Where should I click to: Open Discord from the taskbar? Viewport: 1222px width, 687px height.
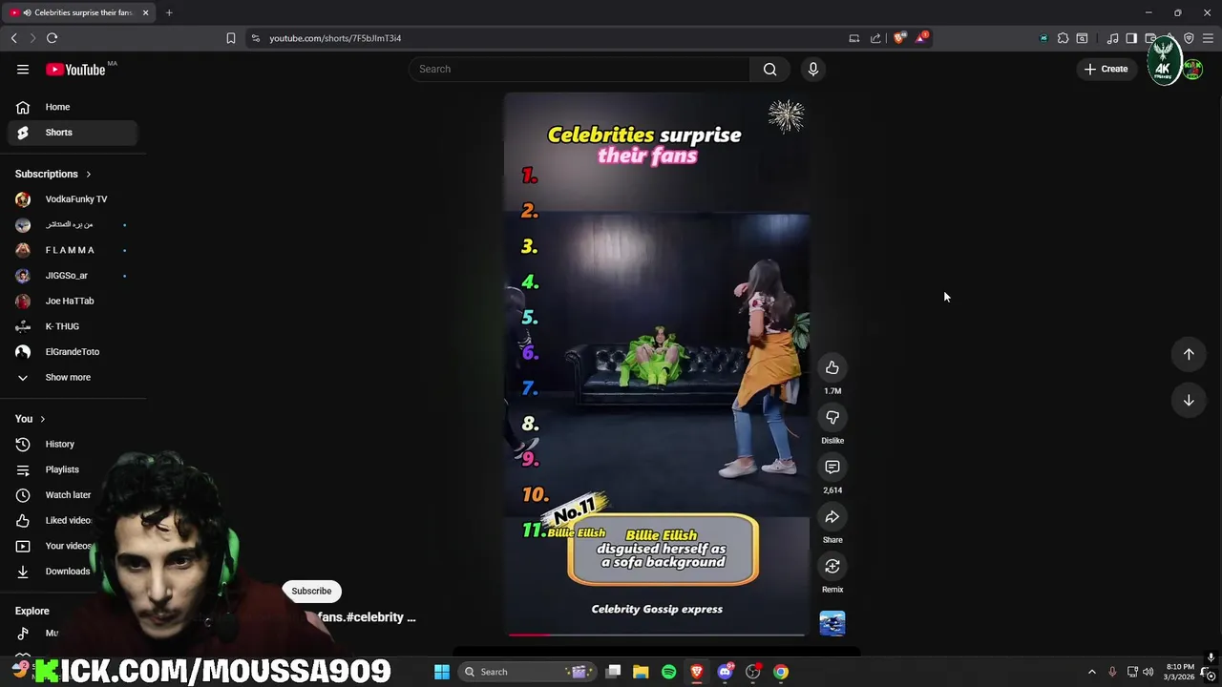(725, 672)
